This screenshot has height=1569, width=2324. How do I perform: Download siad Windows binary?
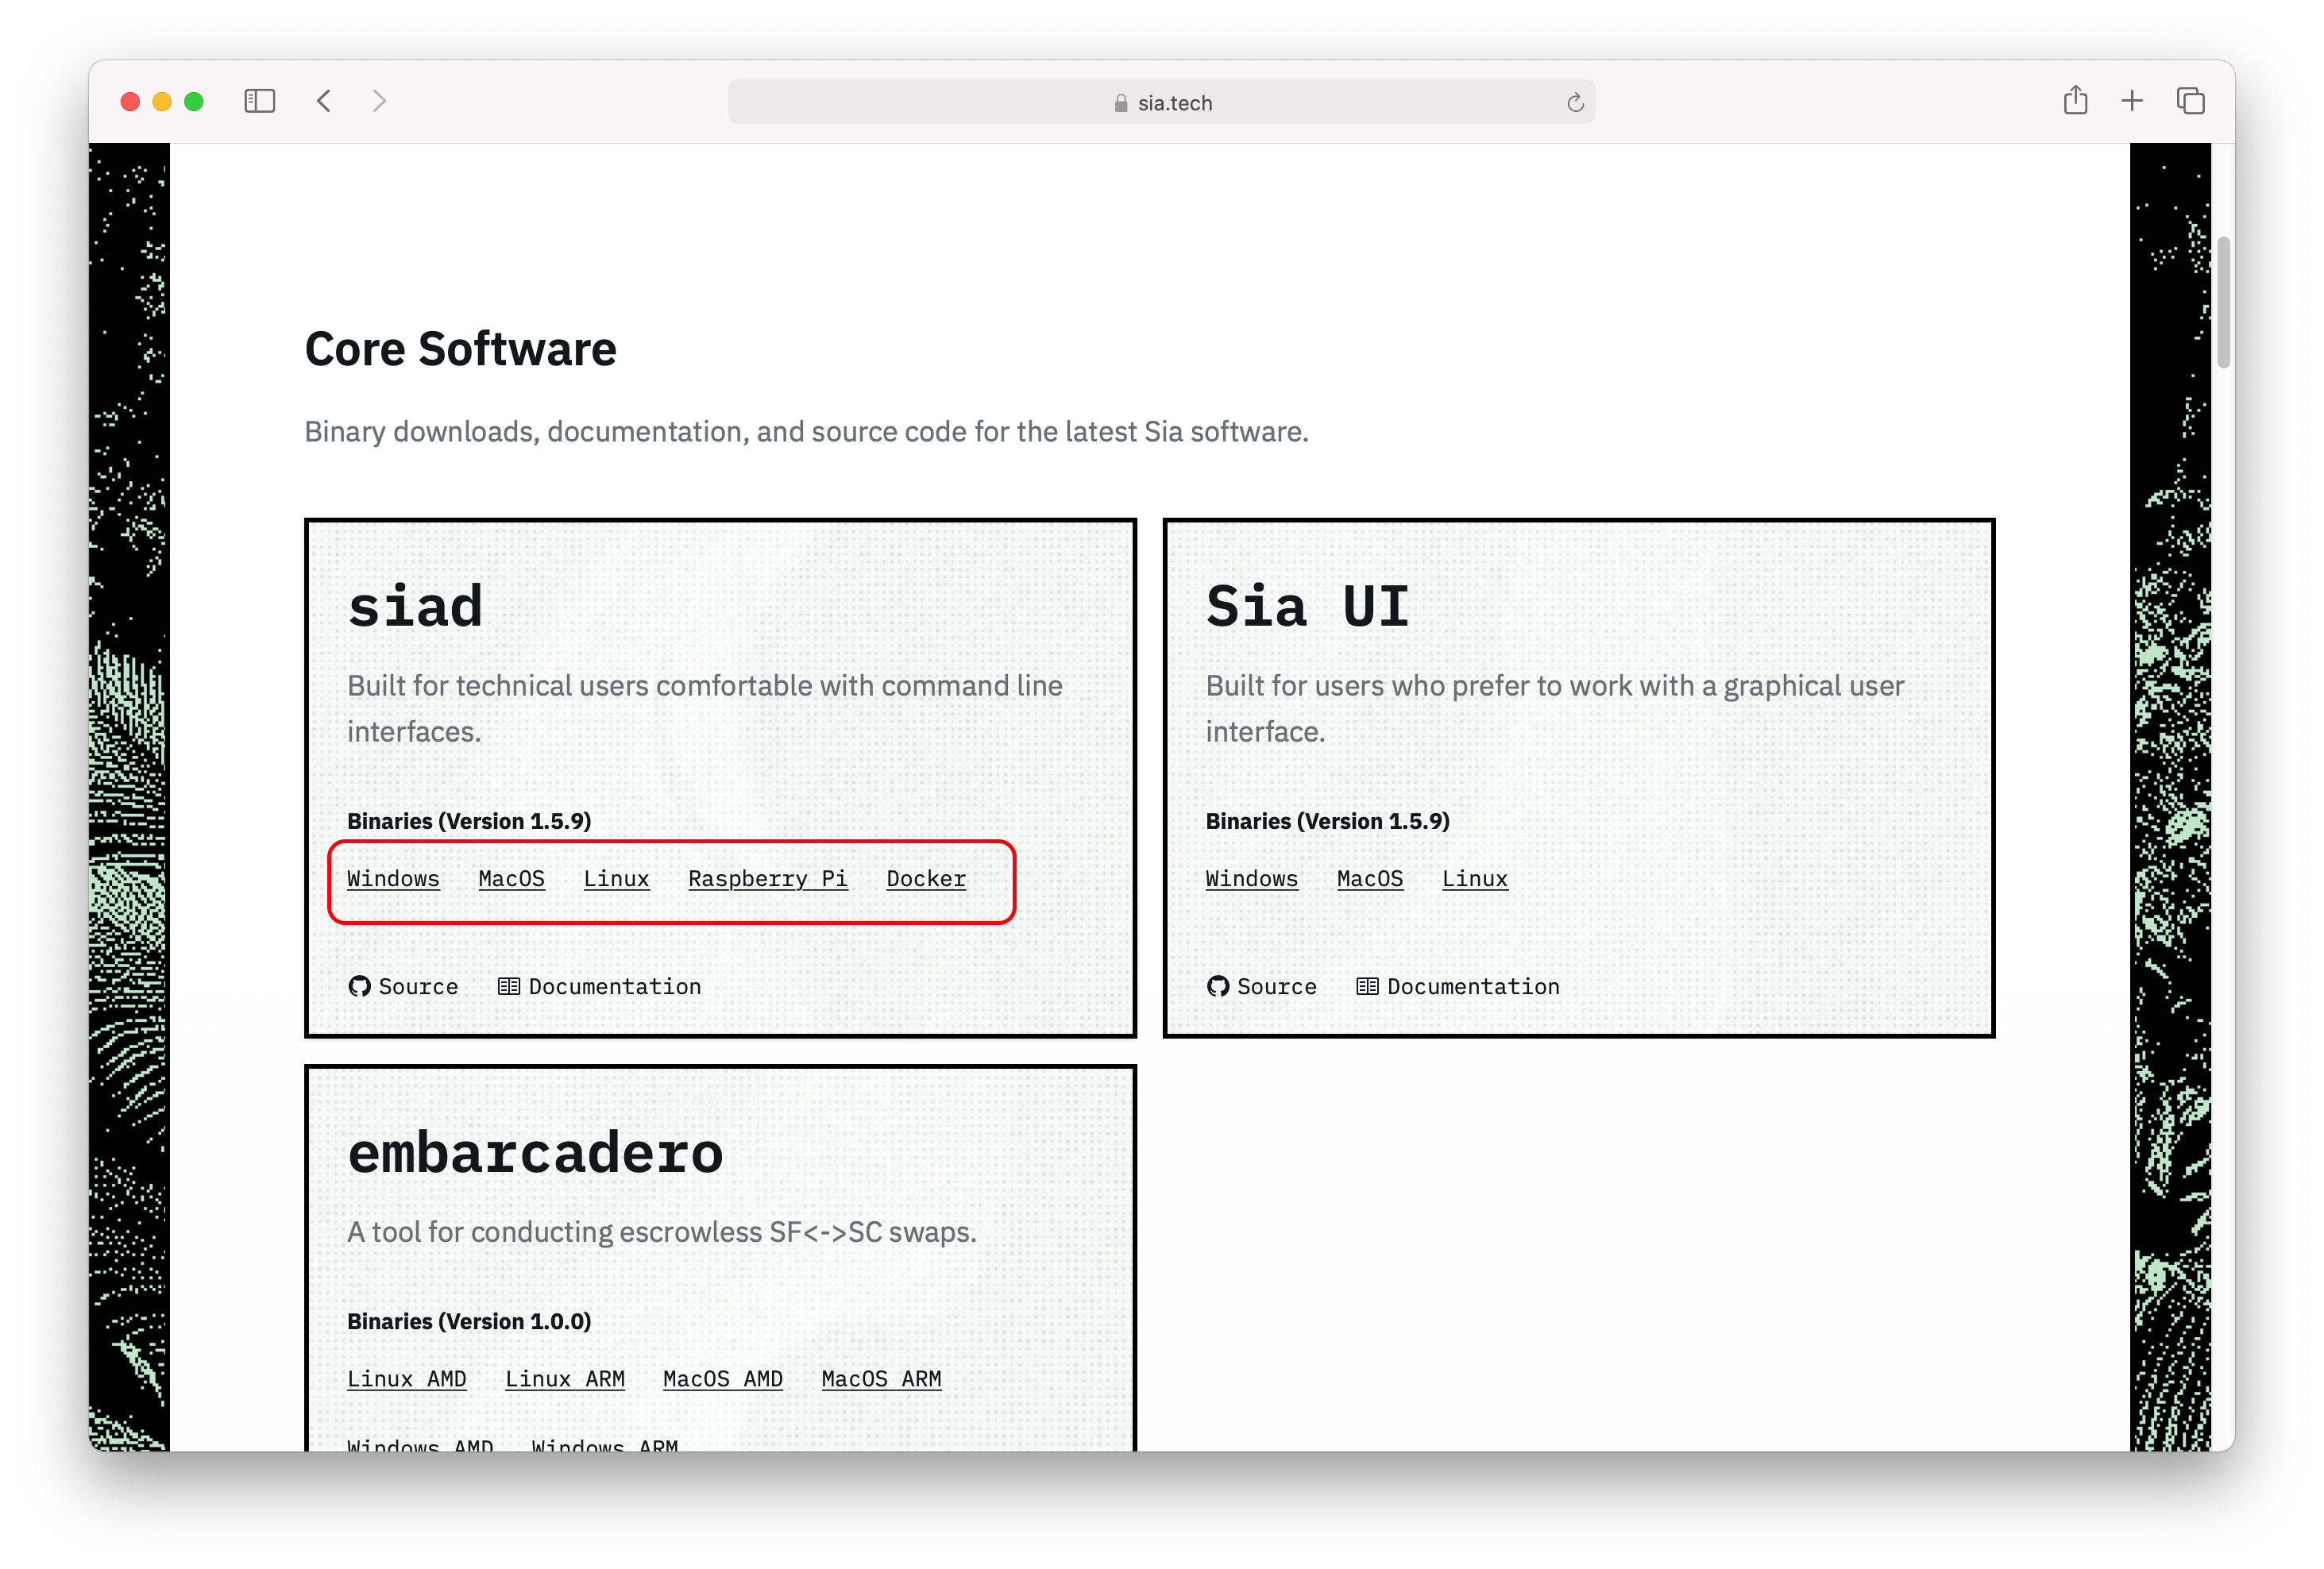pyautogui.click(x=393, y=878)
